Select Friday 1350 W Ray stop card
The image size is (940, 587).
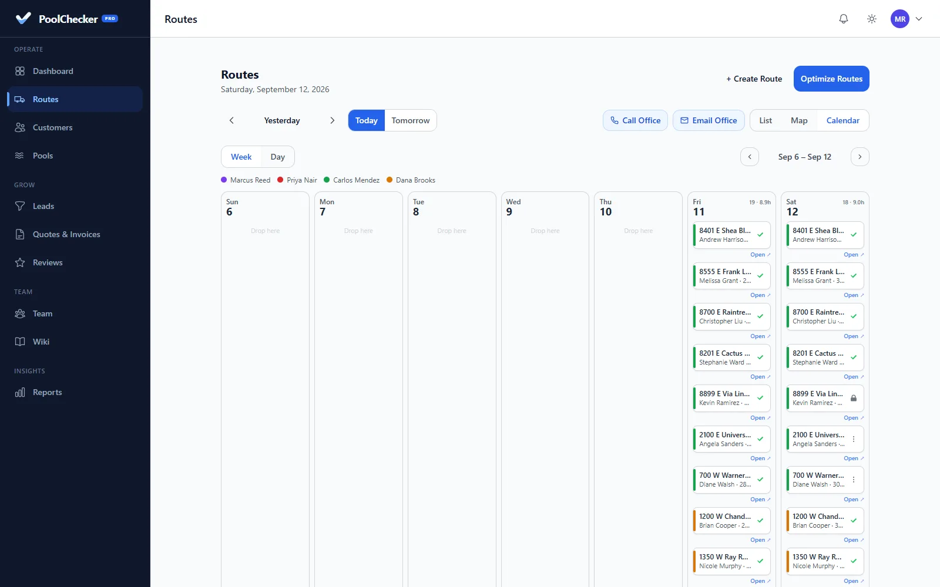click(x=732, y=561)
